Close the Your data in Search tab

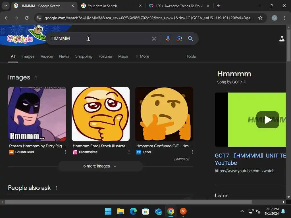click(140, 6)
